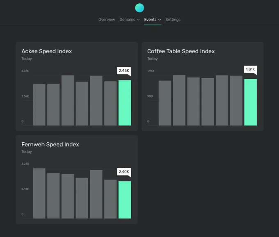Click the Ackee Speed Index title
Viewport: 279px width, 237px height.
[47, 51]
